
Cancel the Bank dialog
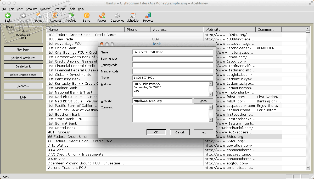click(x=180, y=132)
